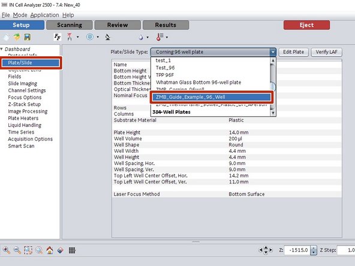Screen dimensions: 355x266
Task: Select ZMB_Guide_Example_96_Well plate option
Action: (x=211, y=97)
